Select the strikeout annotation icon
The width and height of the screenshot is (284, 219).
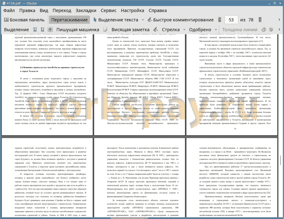pyautogui.click(x=50, y=29)
